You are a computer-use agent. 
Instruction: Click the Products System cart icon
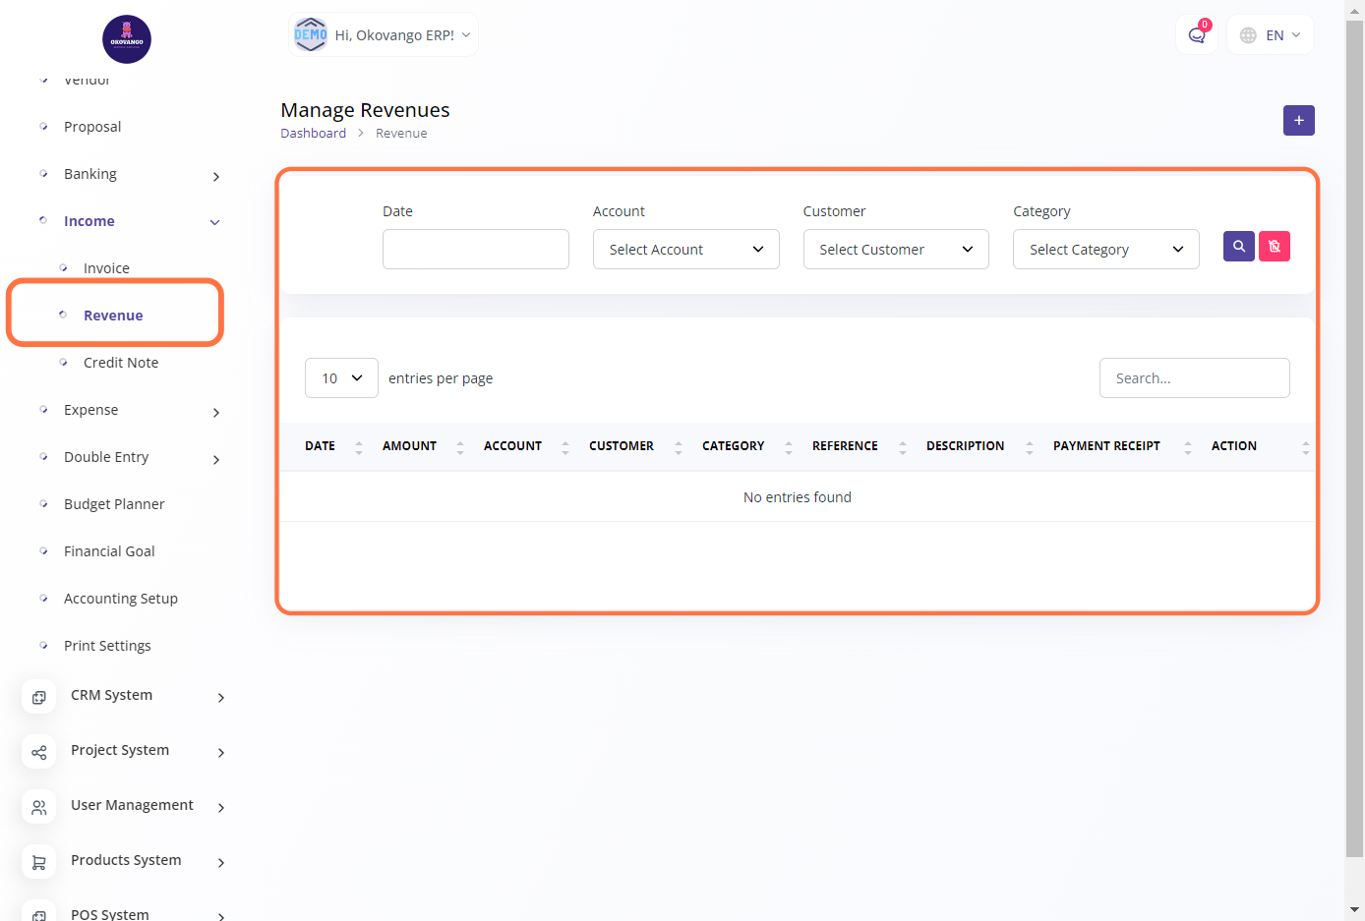coord(38,862)
